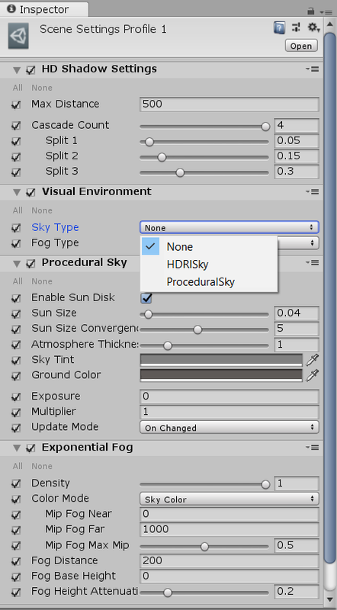Pick Sky Tint color with eyedropper
Screen dimensions: 337x610
click(x=312, y=360)
